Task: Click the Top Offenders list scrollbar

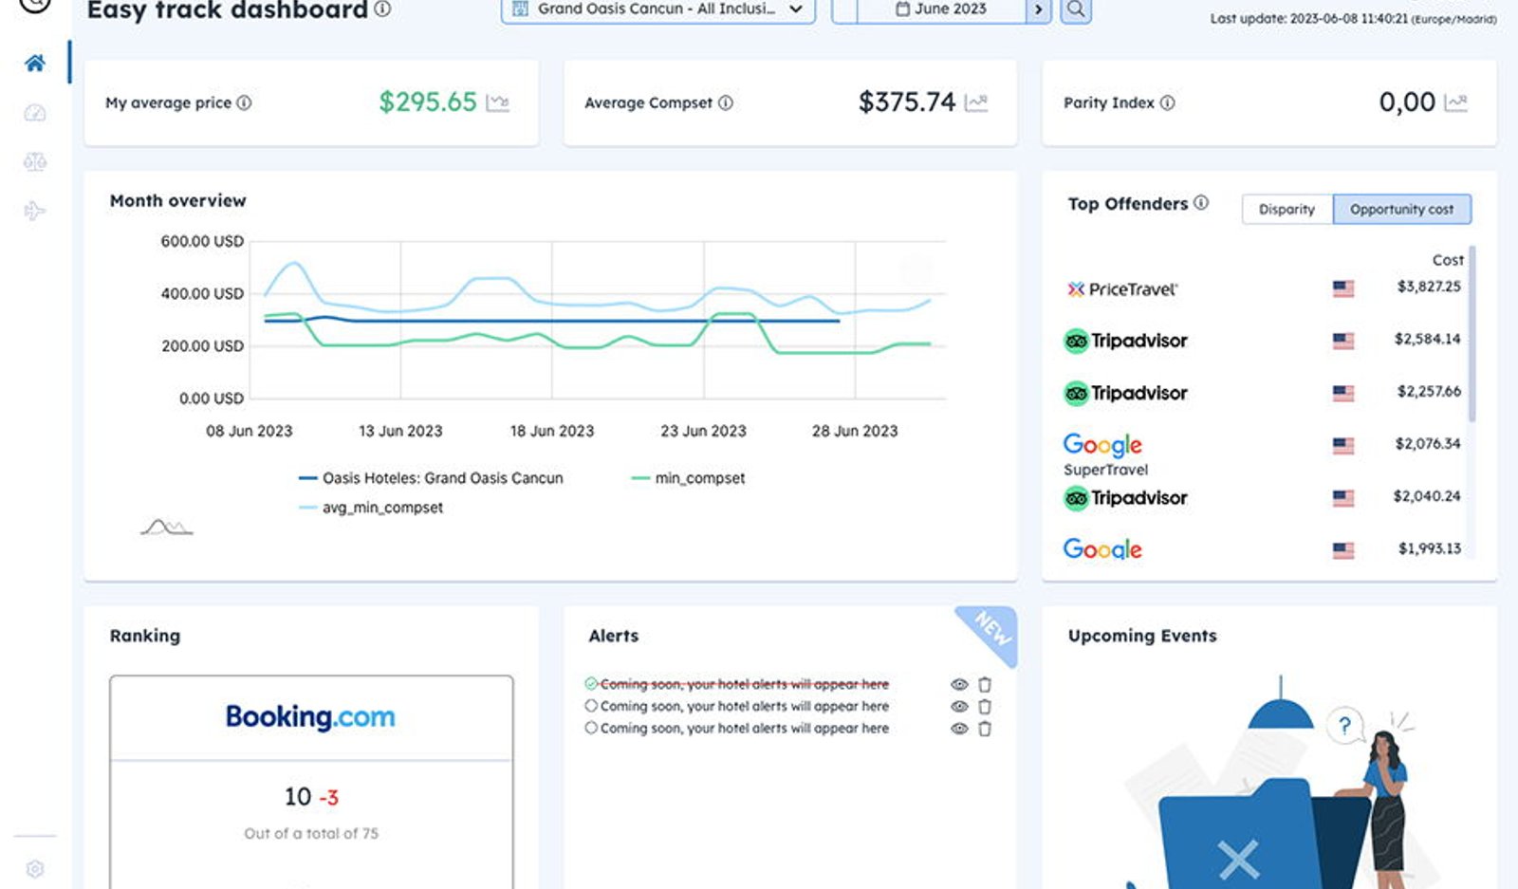Action: [1472, 334]
